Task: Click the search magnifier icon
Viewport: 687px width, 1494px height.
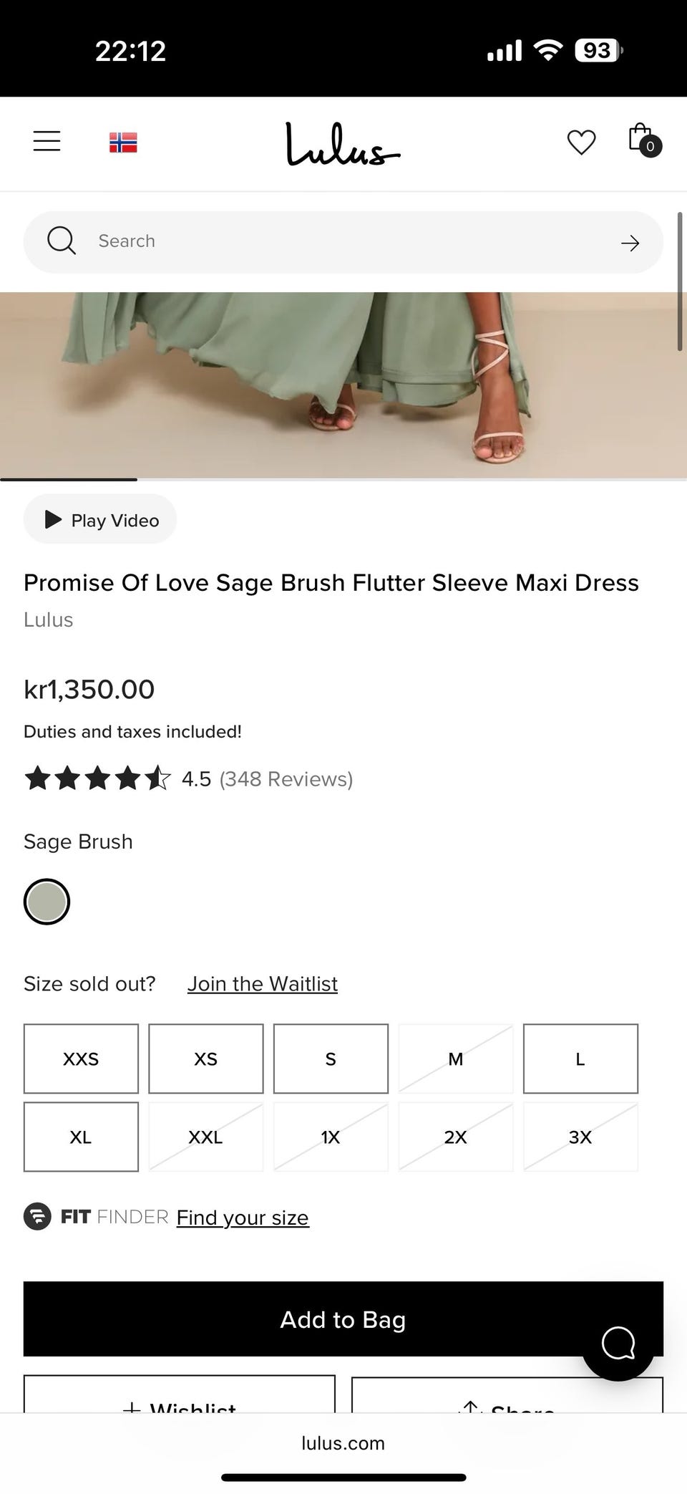Action: 62,241
